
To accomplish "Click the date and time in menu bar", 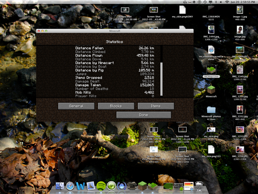I will click(243, 2).
